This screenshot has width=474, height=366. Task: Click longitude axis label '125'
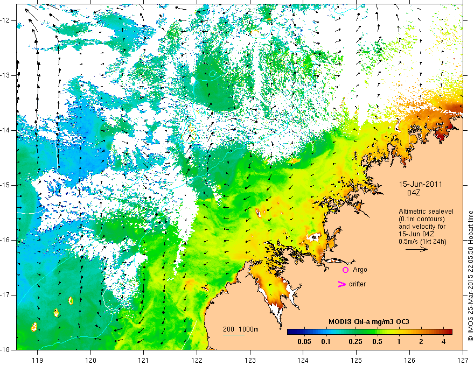click(357, 360)
